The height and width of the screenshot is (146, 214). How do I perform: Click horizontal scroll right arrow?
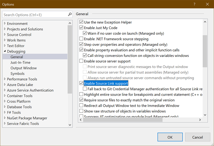pyautogui.click(x=200, y=120)
